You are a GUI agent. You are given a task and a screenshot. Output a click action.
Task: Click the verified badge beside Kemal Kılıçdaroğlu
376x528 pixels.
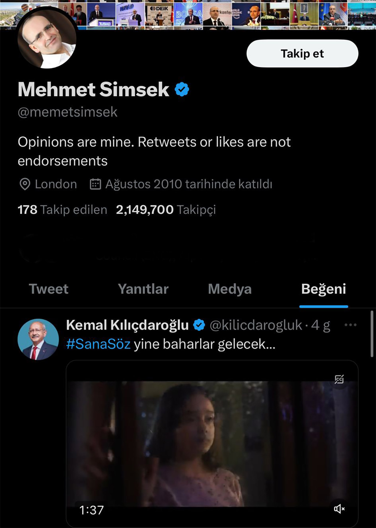(x=199, y=325)
